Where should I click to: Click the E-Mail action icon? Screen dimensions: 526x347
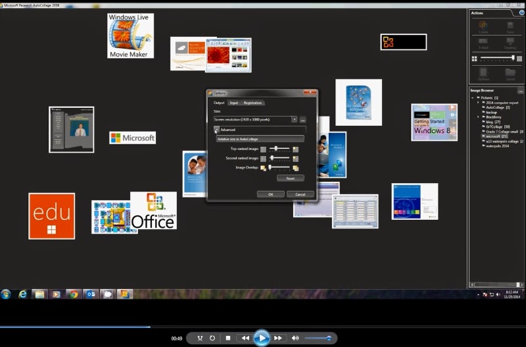(x=483, y=43)
